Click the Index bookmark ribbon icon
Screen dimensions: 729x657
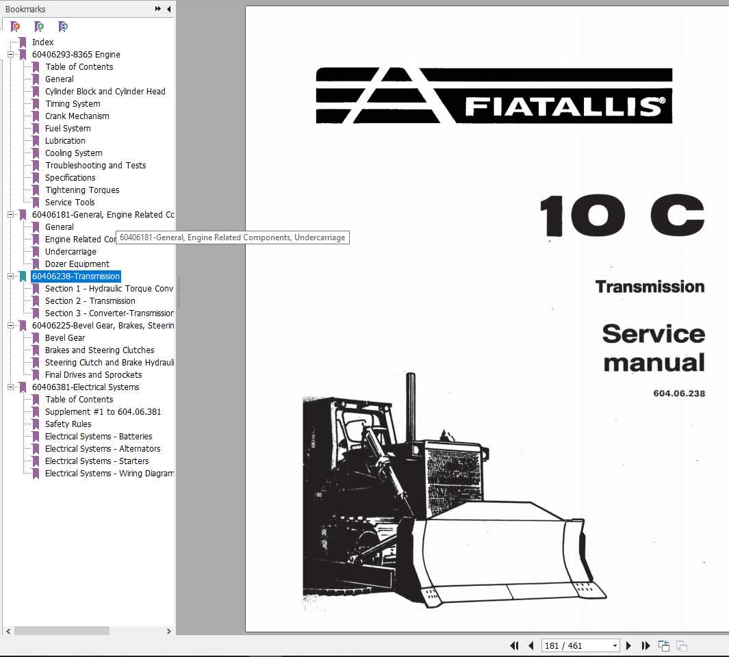tap(23, 42)
